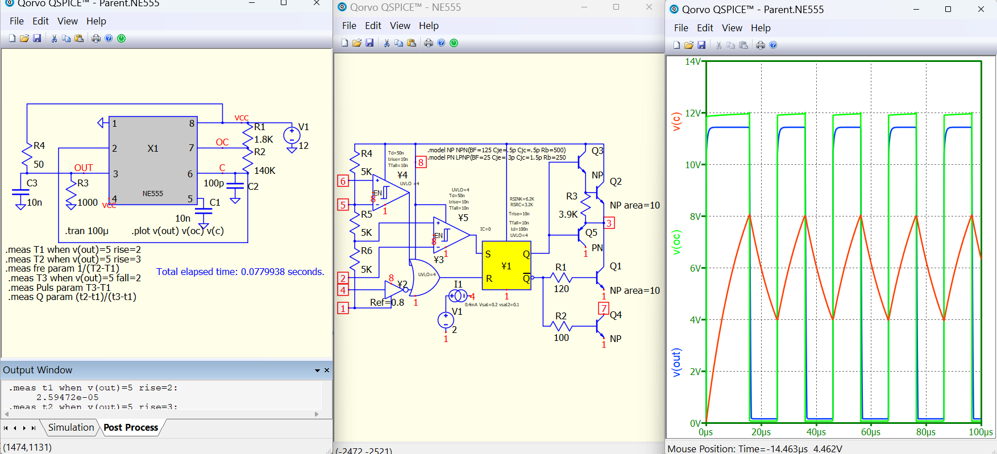Open Help menu in waveform window

click(x=761, y=28)
